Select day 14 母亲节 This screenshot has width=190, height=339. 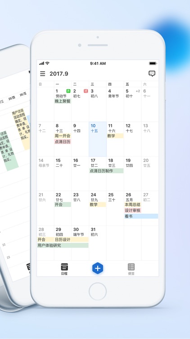pyautogui.click(x=45, y=174)
